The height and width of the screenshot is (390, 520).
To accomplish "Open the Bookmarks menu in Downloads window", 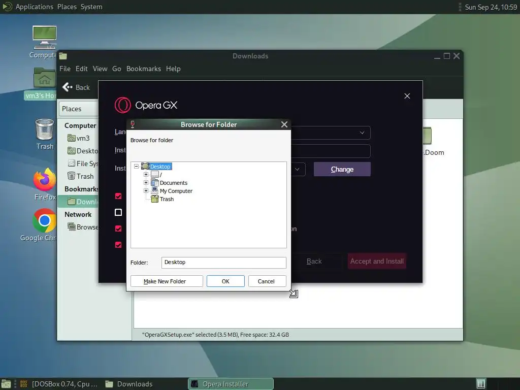I will pos(144,69).
